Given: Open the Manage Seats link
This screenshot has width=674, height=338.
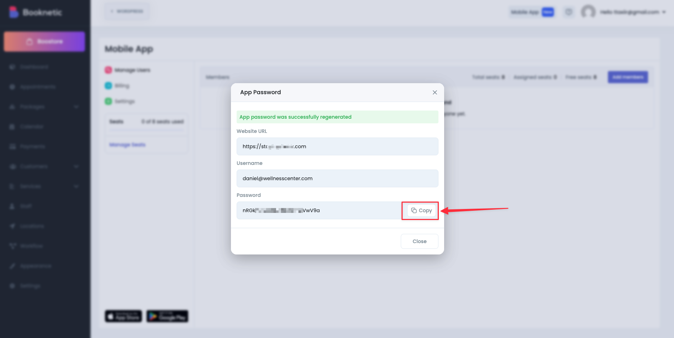Looking at the screenshot, I should [x=127, y=145].
